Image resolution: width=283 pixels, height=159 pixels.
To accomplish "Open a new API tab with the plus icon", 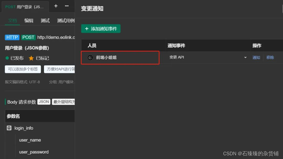I will [56, 6].
